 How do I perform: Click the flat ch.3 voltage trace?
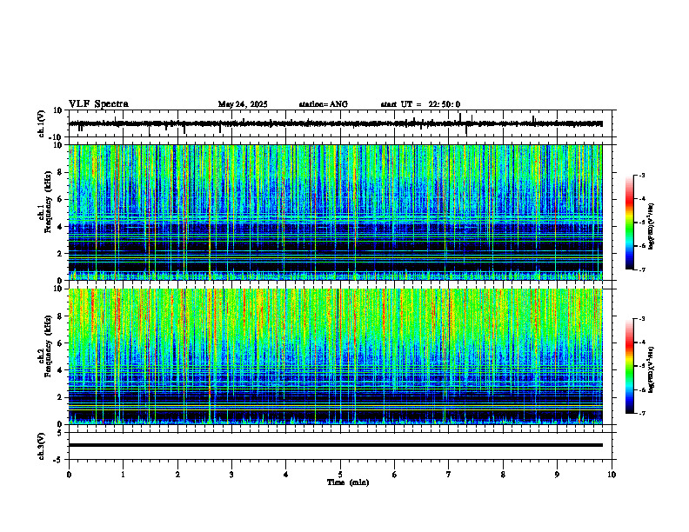point(336,445)
